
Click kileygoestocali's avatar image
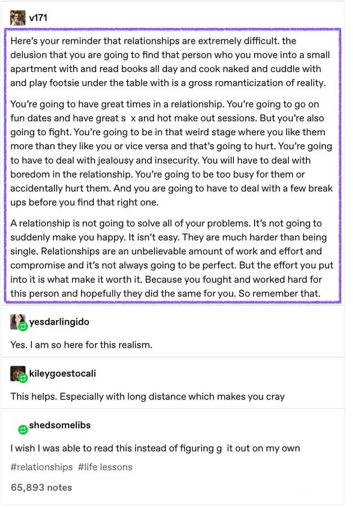[x=17, y=373]
